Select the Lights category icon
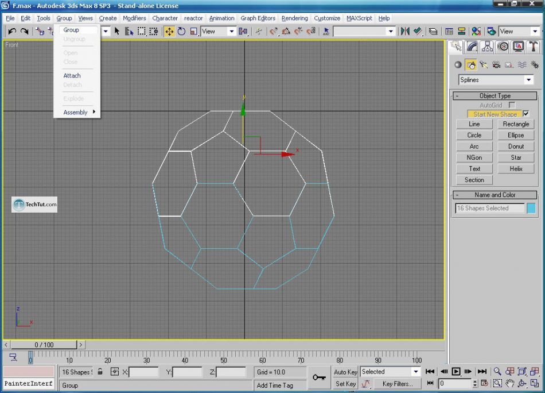545x393 pixels. [484, 65]
